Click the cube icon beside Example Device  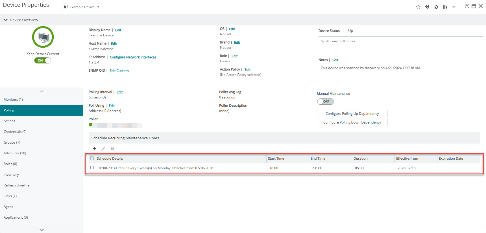(66, 7)
